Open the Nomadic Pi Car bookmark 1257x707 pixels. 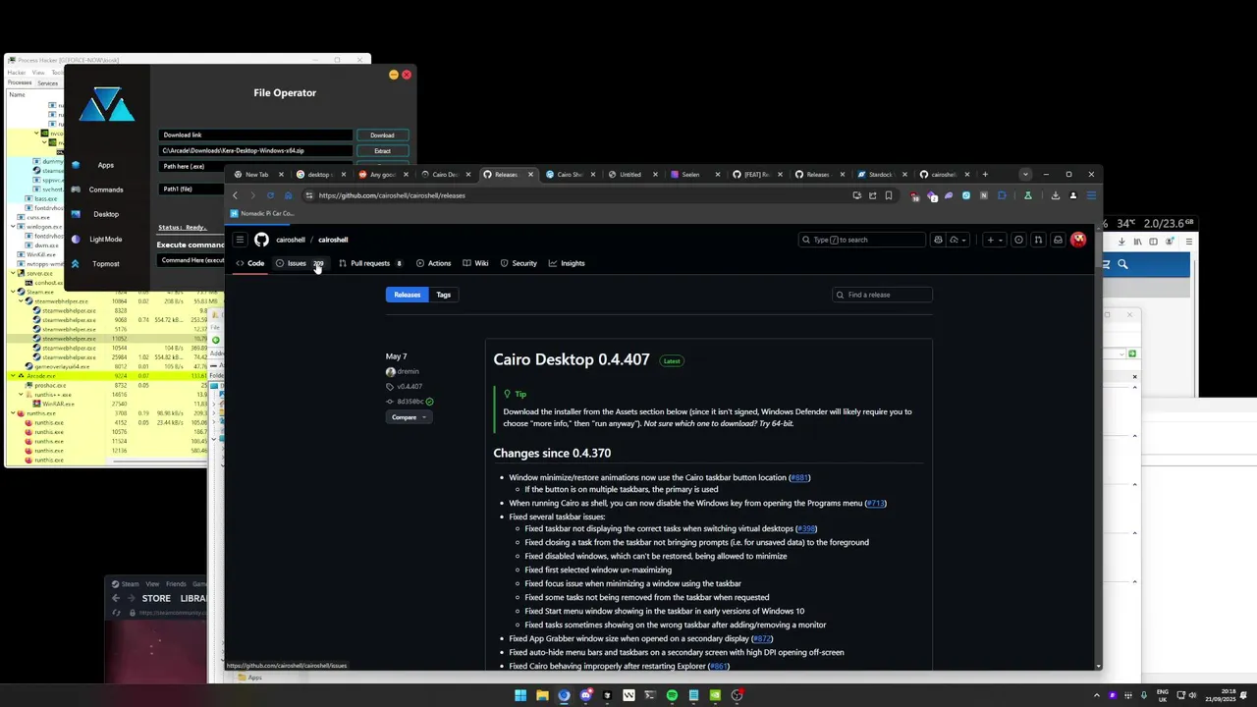click(261, 213)
